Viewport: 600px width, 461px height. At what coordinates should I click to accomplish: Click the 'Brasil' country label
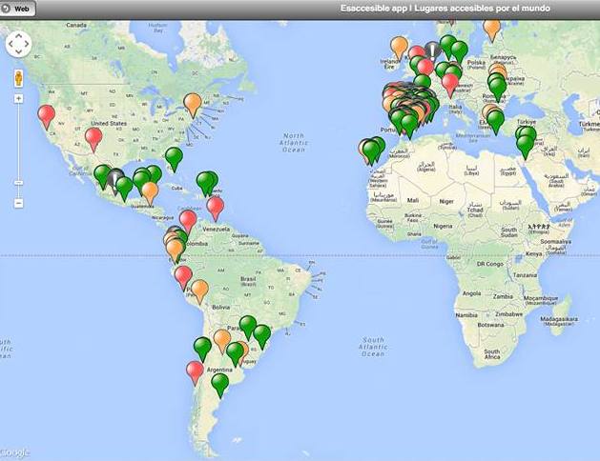(x=248, y=281)
